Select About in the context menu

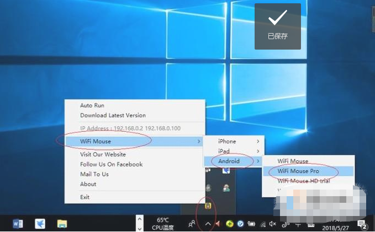[88, 184]
